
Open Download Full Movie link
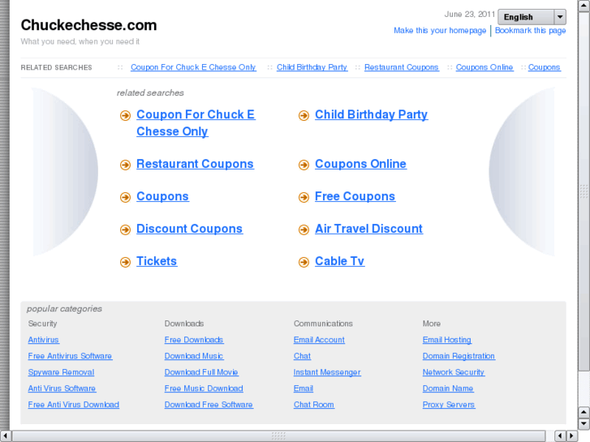pos(201,372)
